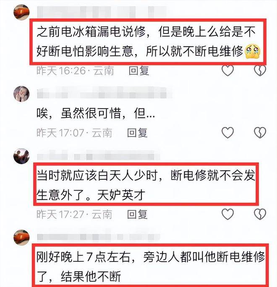Select the comment starting with 刚好晚上7点左右
The height and width of the screenshot is (287, 277).
pyautogui.click(x=150, y=266)
